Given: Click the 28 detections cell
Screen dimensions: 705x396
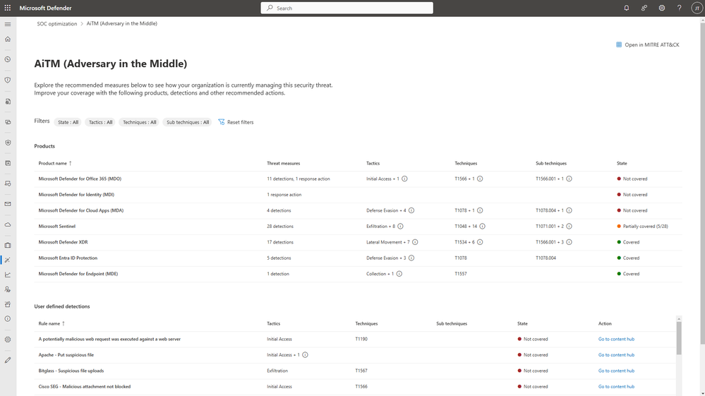Looking at the screenshot, I should (280, 227).
